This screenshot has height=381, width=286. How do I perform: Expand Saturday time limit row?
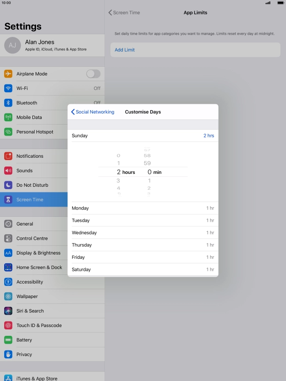click(143, 269)
